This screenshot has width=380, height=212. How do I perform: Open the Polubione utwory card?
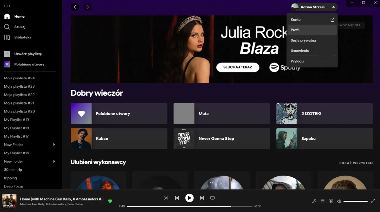pos(119,113)
